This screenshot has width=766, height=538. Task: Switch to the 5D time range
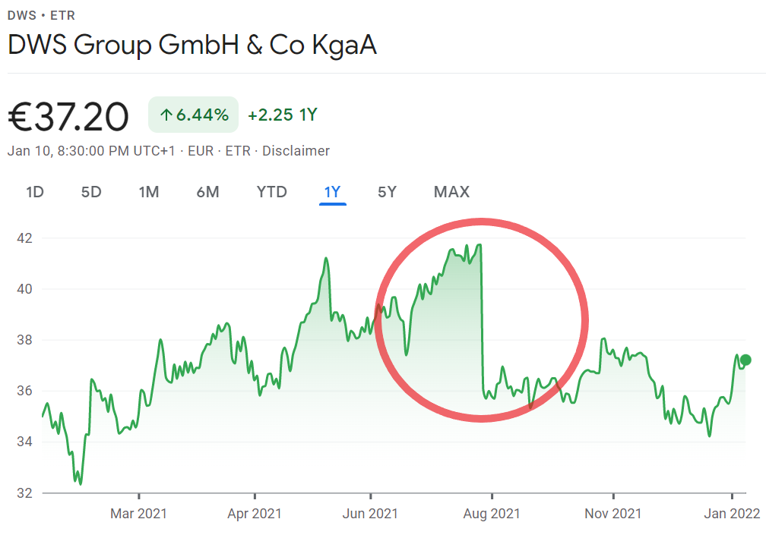point(91,192)
